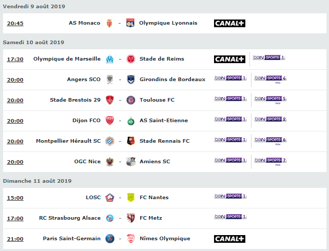
Task: Click the AS Monaco club crest
Action: pos(109,23)
